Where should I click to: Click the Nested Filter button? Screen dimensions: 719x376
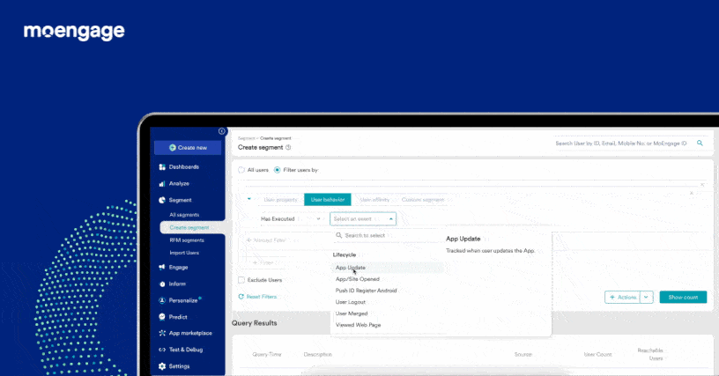[x=265, y=240]
